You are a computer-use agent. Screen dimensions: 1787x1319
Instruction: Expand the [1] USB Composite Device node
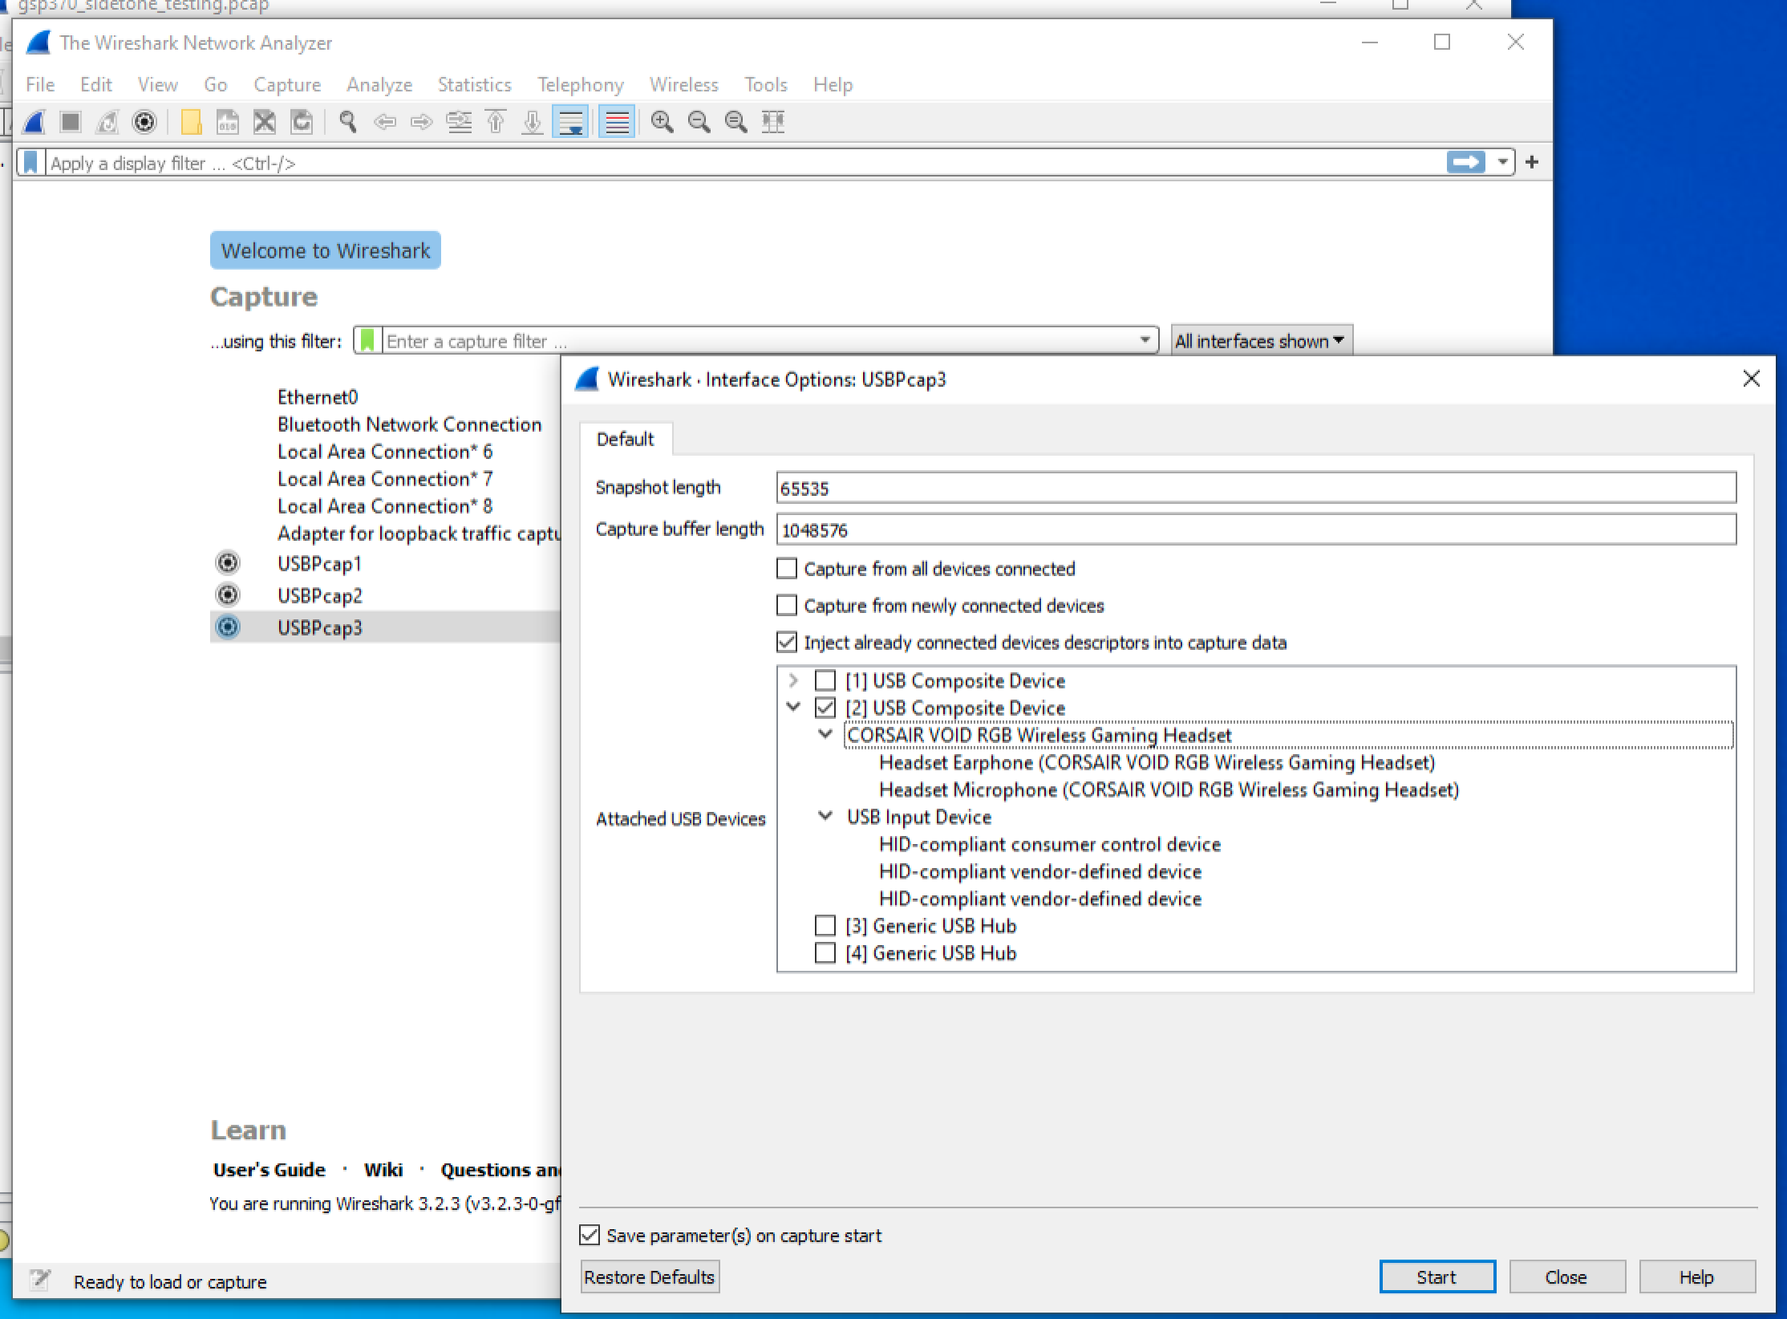pos(793,680)
